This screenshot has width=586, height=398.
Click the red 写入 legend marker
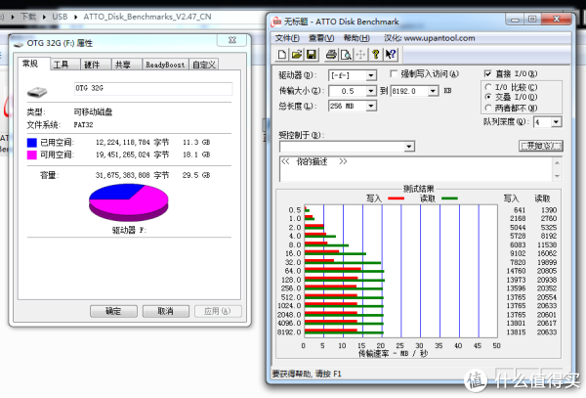397,199
